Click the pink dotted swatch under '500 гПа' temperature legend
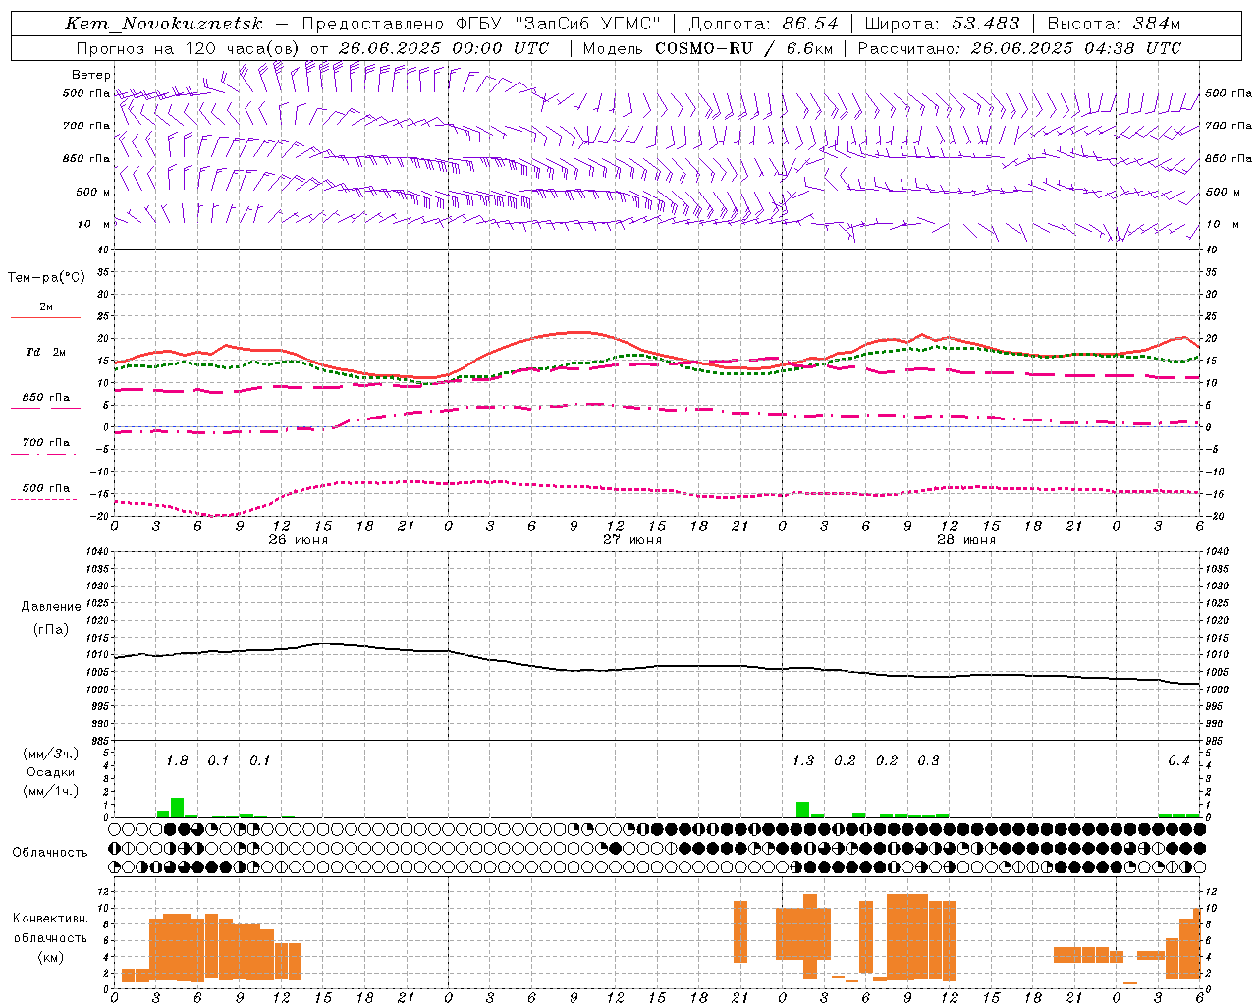Image resolution: width=1257 pixels, height=1006 pixels. click(43, 500)
